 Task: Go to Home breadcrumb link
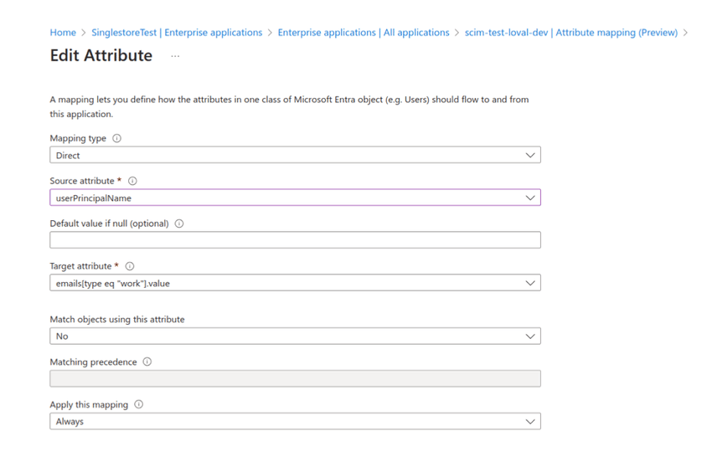(63, 33)
